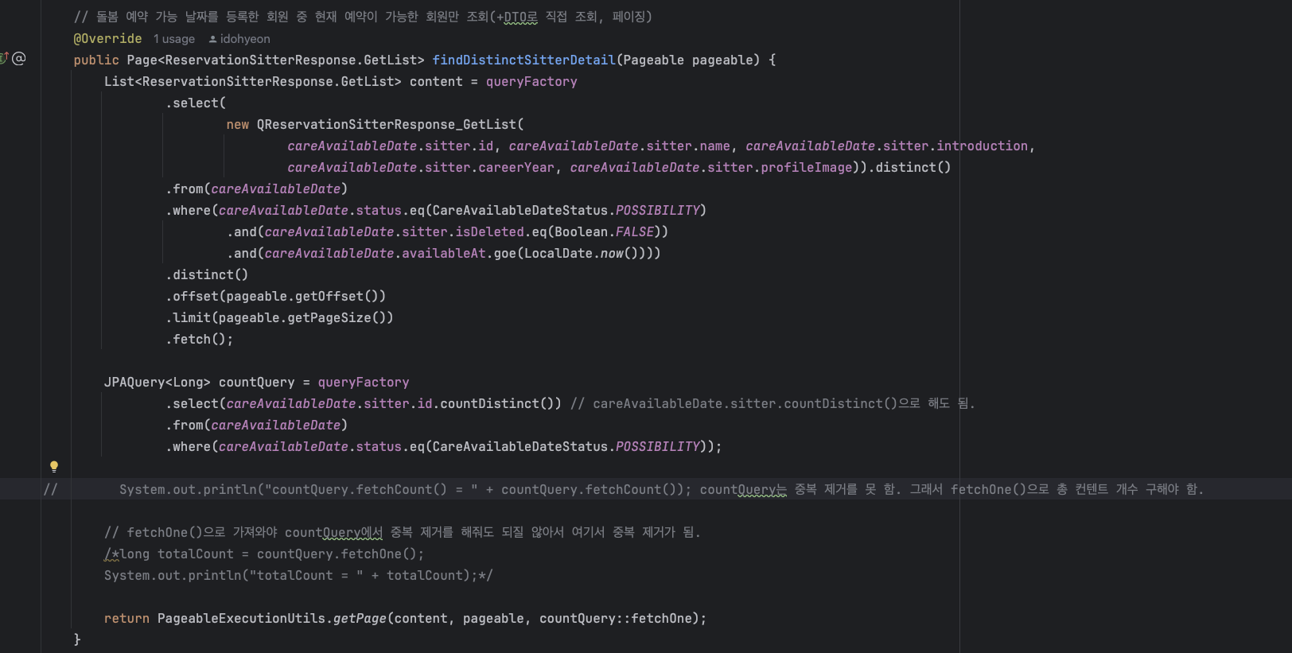Click the .fetch(); call
The height and width of the screenshot is (653, 1292).
(200, 340)
